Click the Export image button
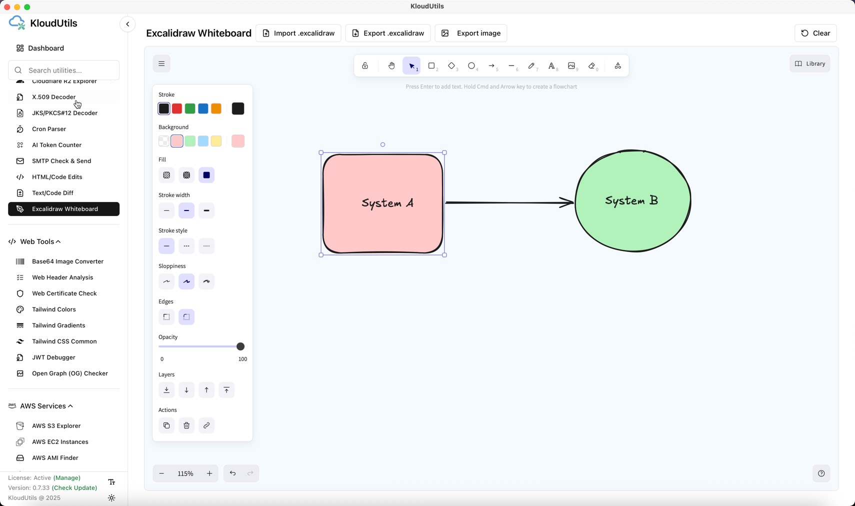This screenshot has width=855, height=506. [x=471, y=33]
